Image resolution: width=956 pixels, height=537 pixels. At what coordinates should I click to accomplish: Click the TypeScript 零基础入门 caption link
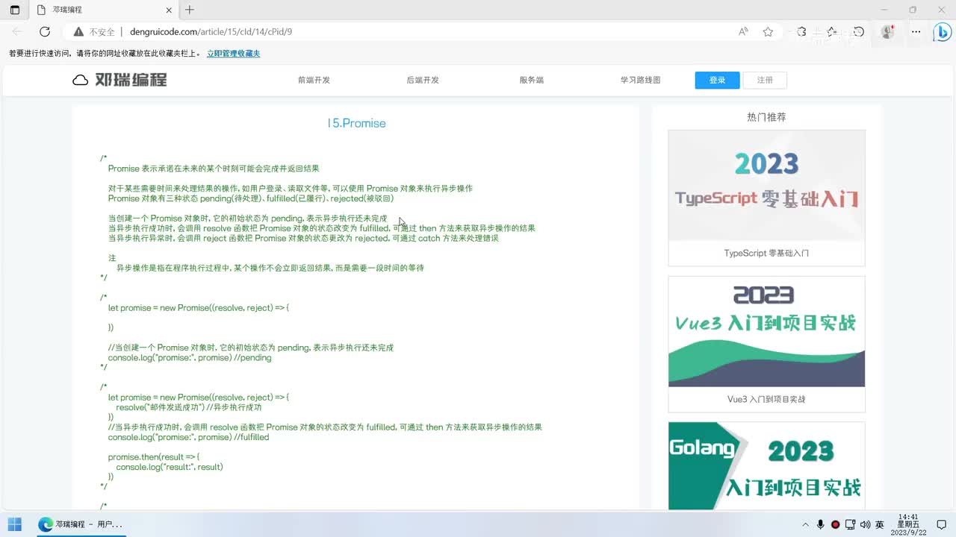pyautogui.click(x=766, y=254)
